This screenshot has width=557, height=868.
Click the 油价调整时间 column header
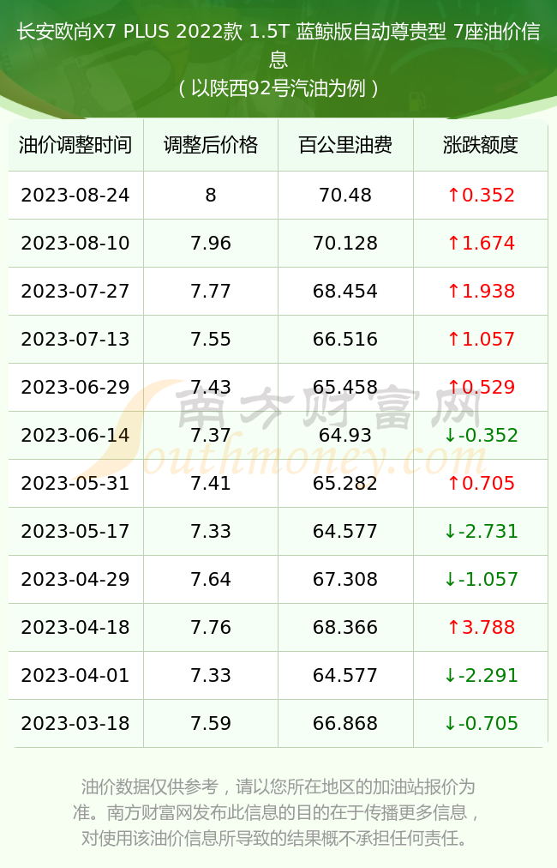[x=75, y=145]
